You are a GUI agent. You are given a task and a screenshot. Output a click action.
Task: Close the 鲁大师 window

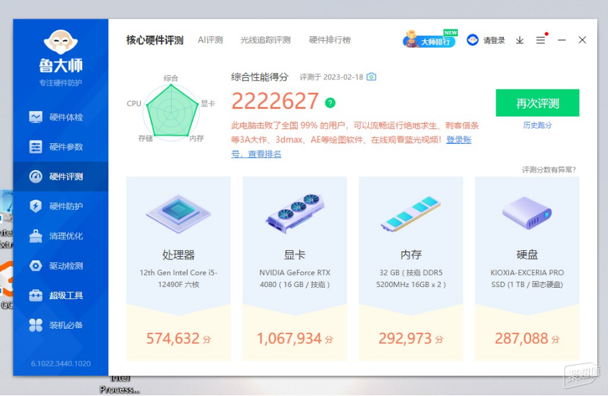(582, 40)
